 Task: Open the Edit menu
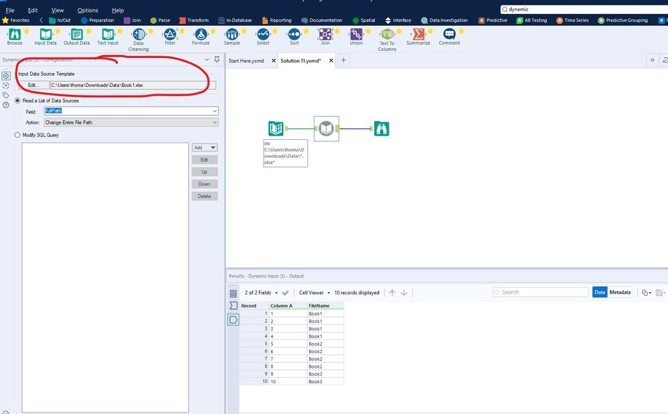coord(33,10)
